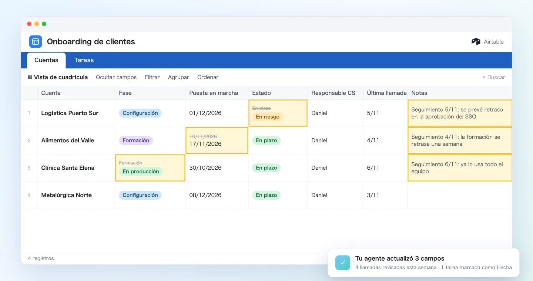Click 'Tu agente actualizó 3 campos' notification
The image size is (533, 281).
(x=423, y=263)
